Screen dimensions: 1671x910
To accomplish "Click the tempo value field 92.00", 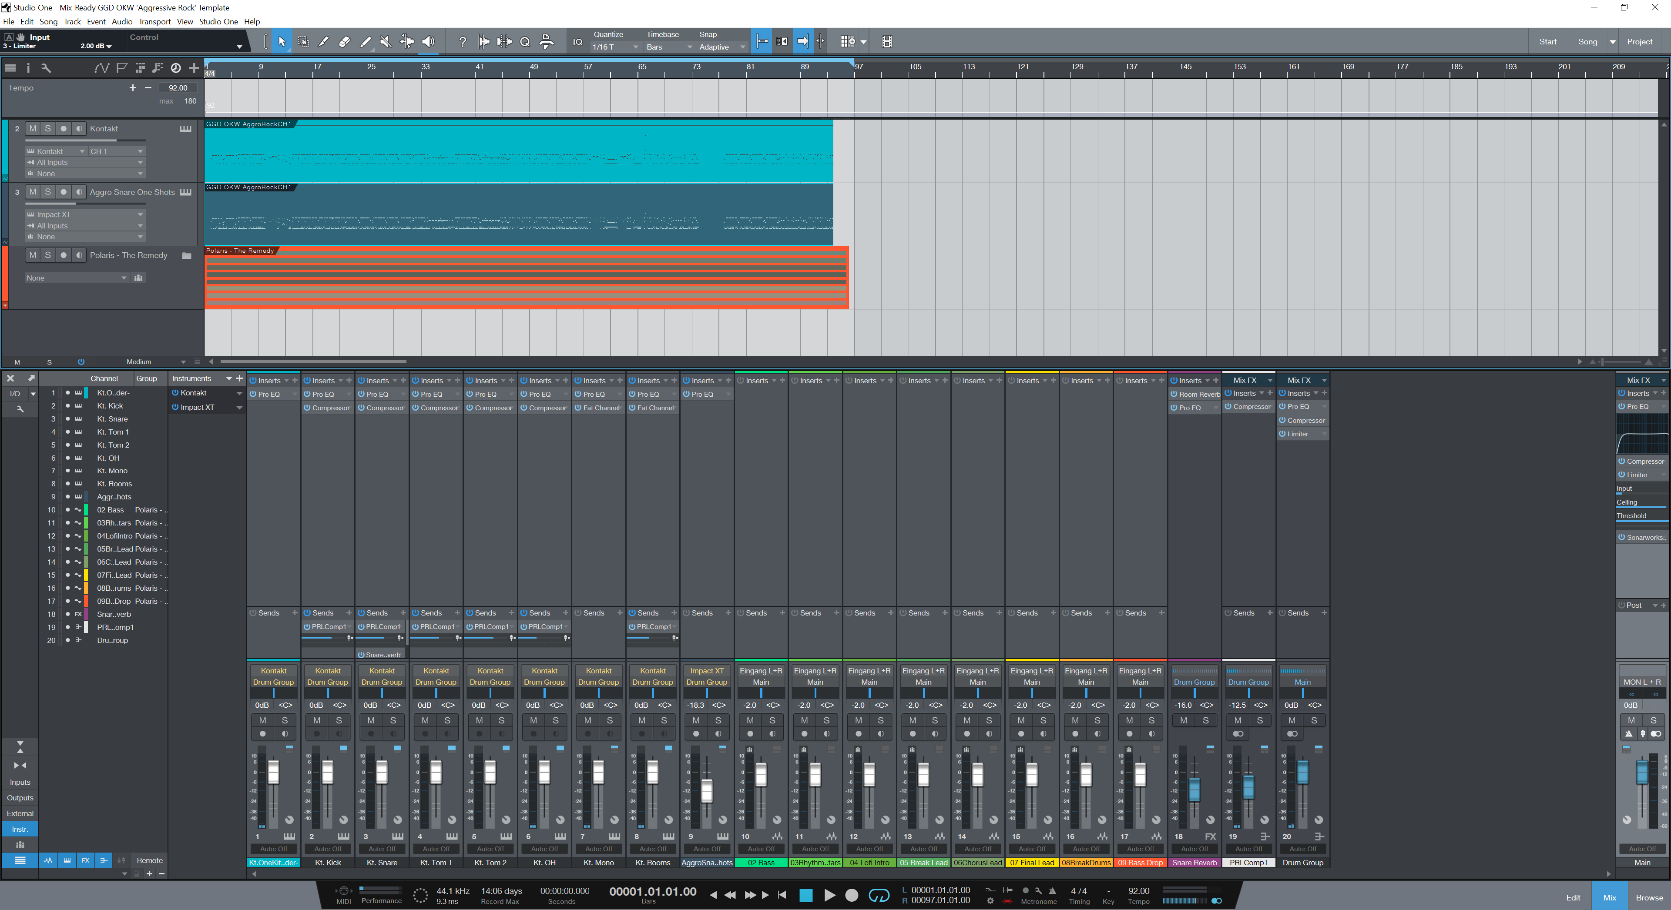I will tap(177, 87).
